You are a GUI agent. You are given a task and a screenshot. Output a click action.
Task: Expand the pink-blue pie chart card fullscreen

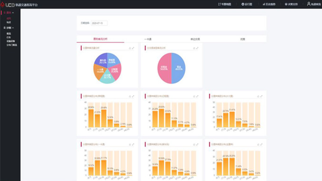197,48
